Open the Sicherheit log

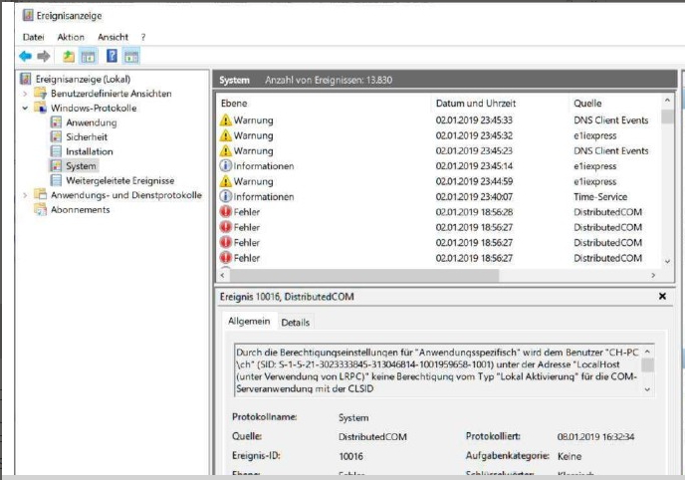(87, 137)
